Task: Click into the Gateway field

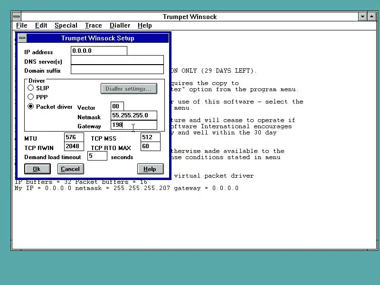Action: click(x=134, y=125)
